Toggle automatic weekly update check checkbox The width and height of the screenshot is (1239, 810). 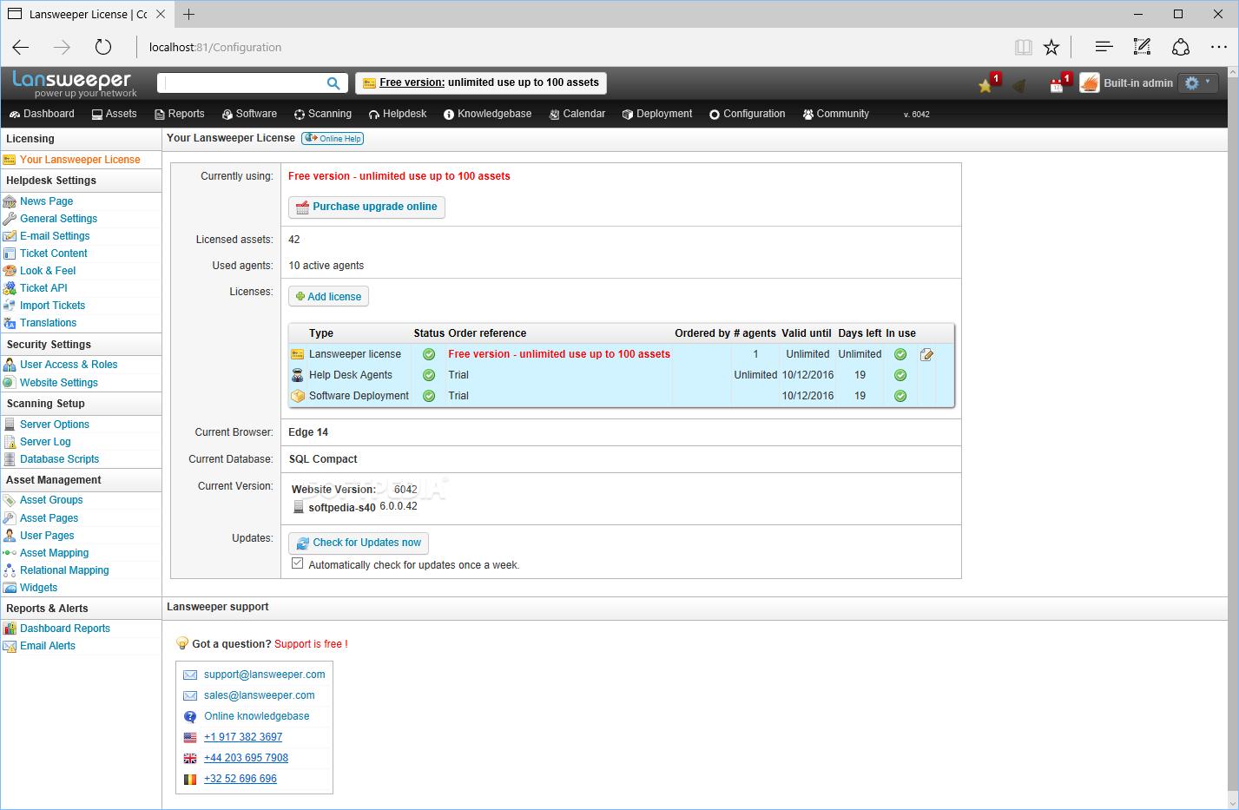298,563
